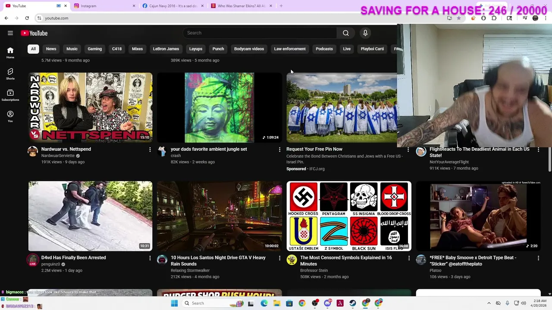The height and width of the screenshot is (310, 552).
Task: Select the All filter chip
Action: pyautogui.click(x=33, y=49)
